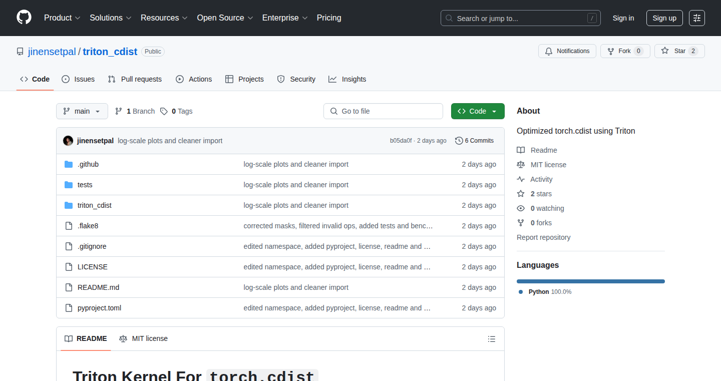Open the latest commit message link
721x381 pixels.
pyautogui.click(x=170, y=141)
